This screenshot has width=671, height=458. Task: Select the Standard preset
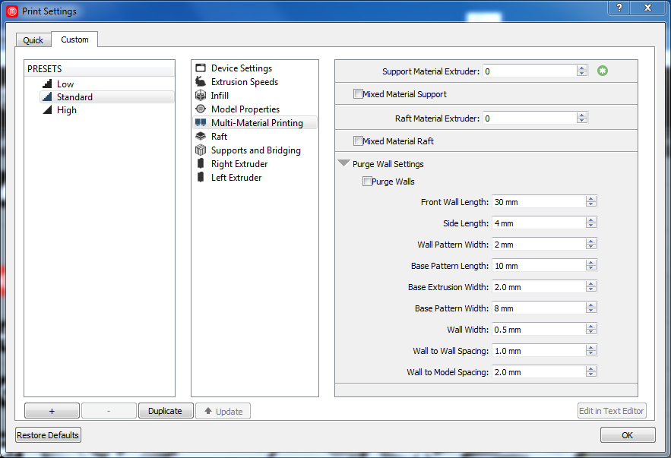click(107, 97)
